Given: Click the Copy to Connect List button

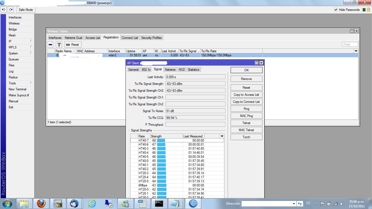Looking at the screenshot, I should 246,102.
